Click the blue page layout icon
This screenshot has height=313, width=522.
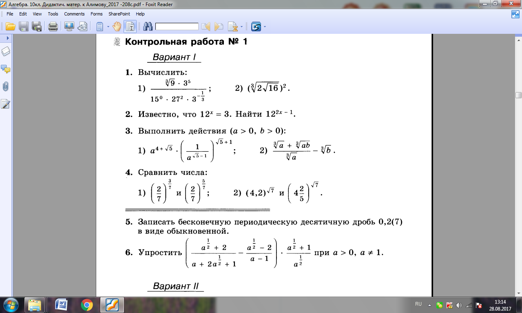pyautogui.click(x=100, y=27)
